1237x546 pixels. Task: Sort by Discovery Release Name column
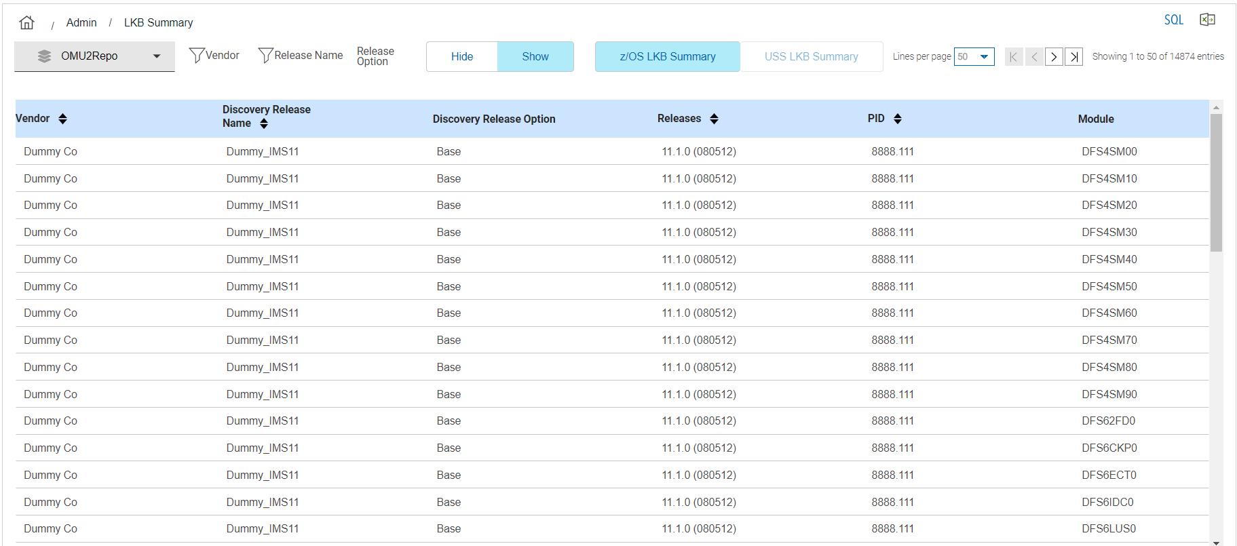[x=264, y=123]
